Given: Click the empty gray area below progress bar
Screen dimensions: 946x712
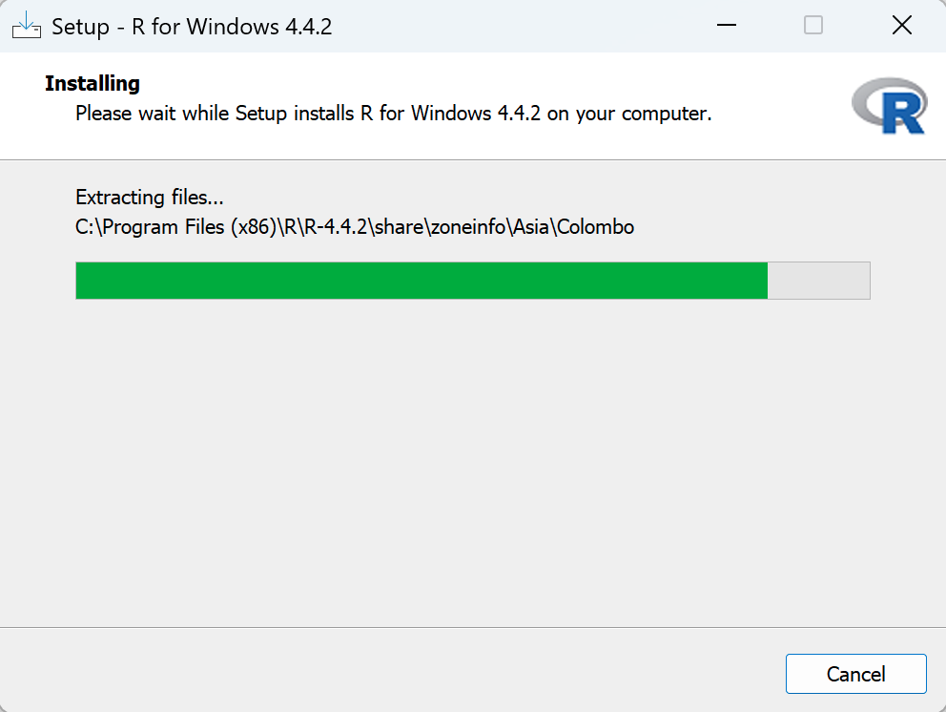Looking at the screenshot, I should tap(472, 458).
